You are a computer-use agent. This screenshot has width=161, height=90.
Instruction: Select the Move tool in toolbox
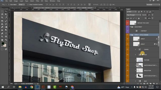[6, 11]
